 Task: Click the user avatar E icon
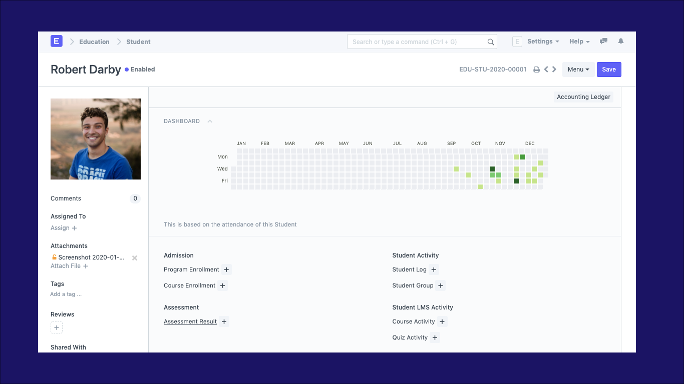tap(517, 41)
